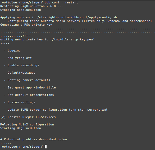
Task: Click the 'Set guest app window title' entry
Action: 32,87
